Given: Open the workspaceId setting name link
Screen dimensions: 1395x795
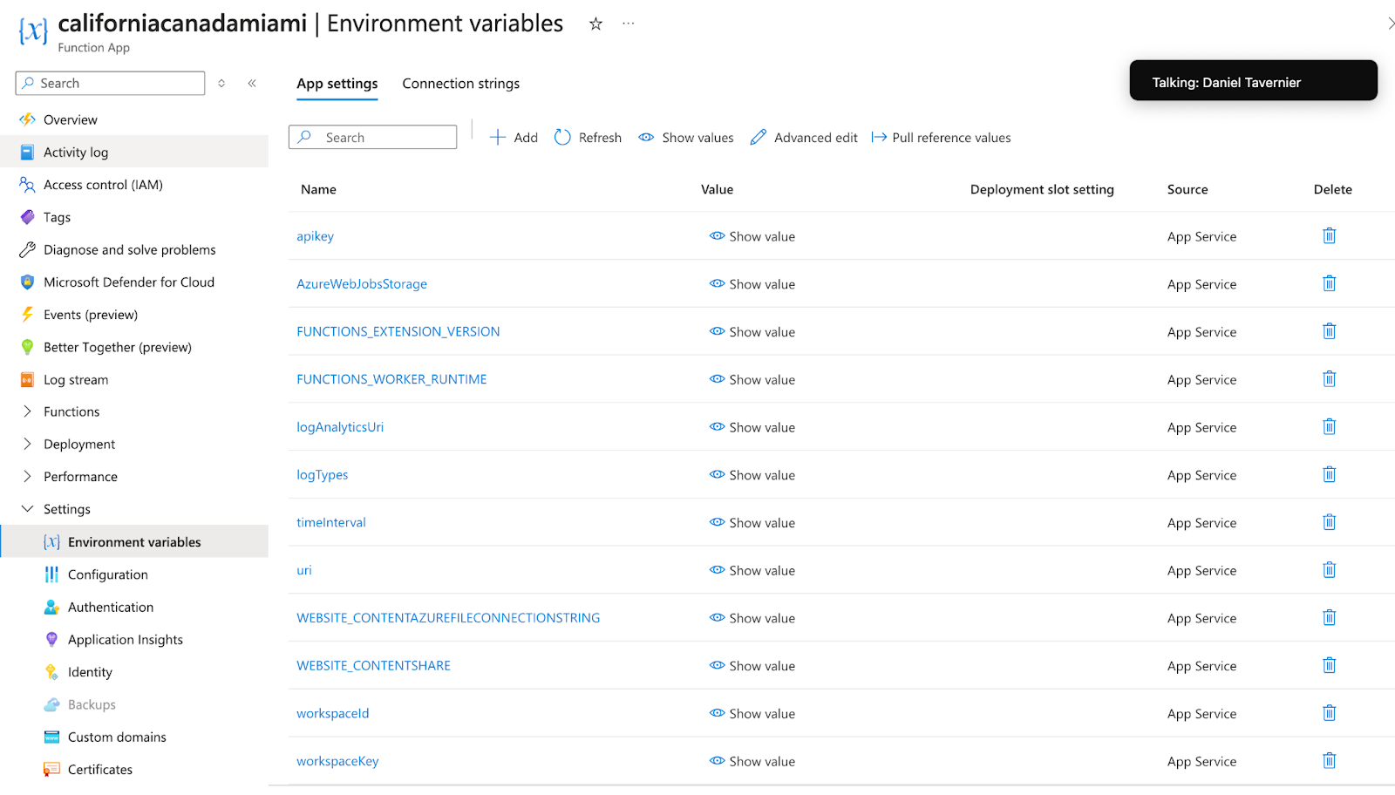Looking at the screenshot, I should point(333,713).
